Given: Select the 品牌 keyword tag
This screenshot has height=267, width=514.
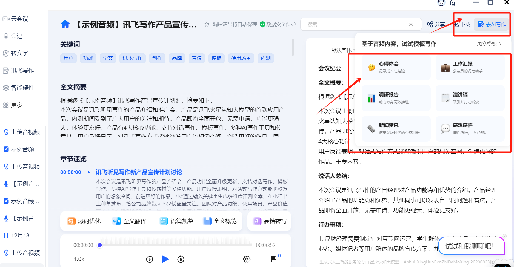Looking at the screenshot, I should (x=177, y=58).
